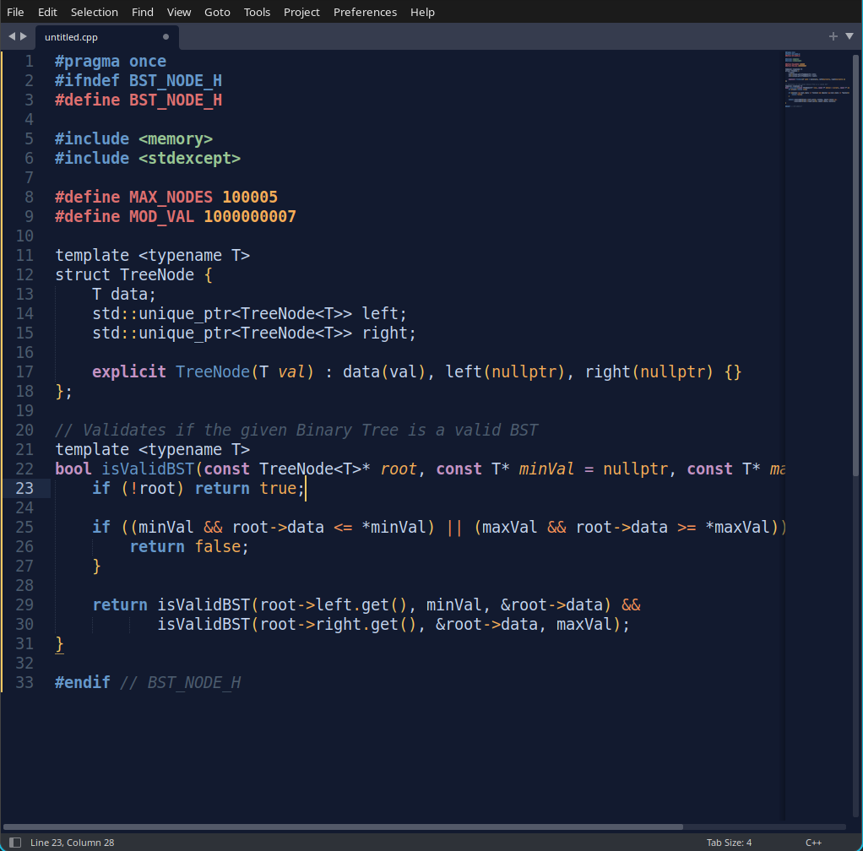Click '#endif' on line 33
The image size is (863, 851).
tap(83, 682)
